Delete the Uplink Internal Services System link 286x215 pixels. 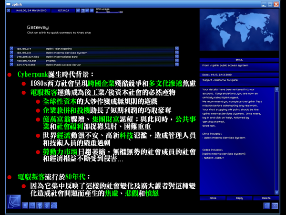(11, 53)
